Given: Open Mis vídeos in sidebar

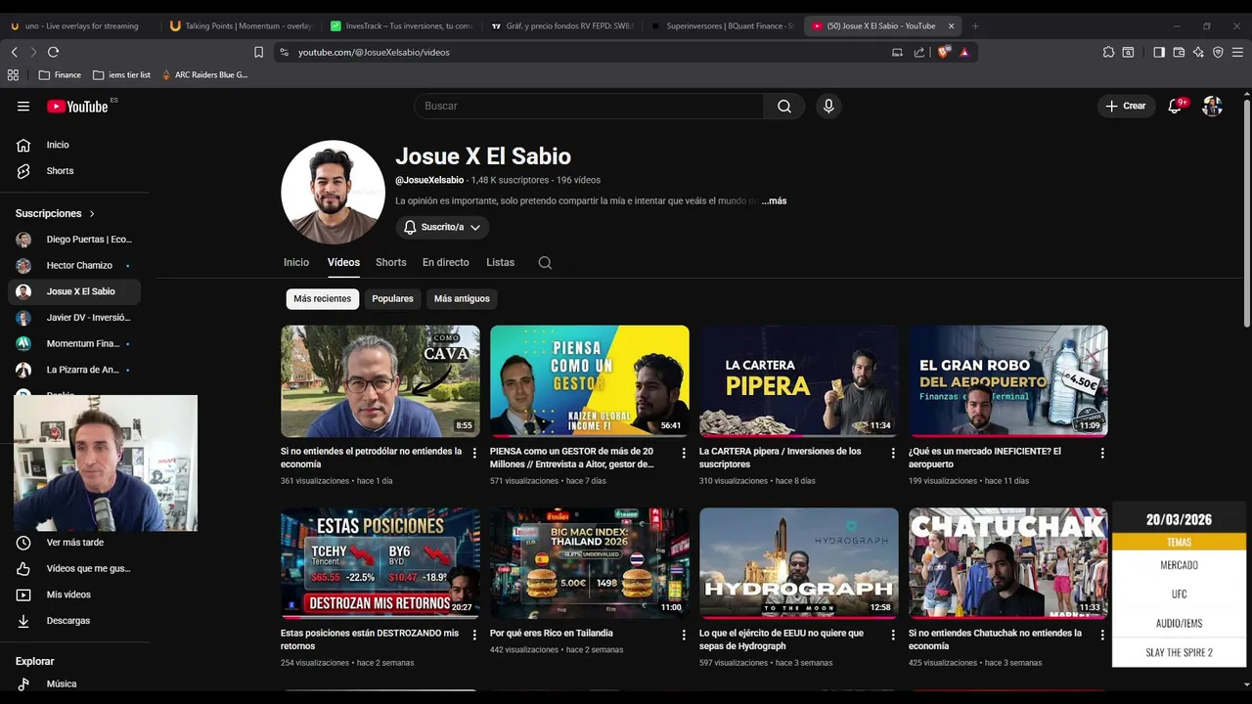Looking at the screenshot, I should pos(74,594).
